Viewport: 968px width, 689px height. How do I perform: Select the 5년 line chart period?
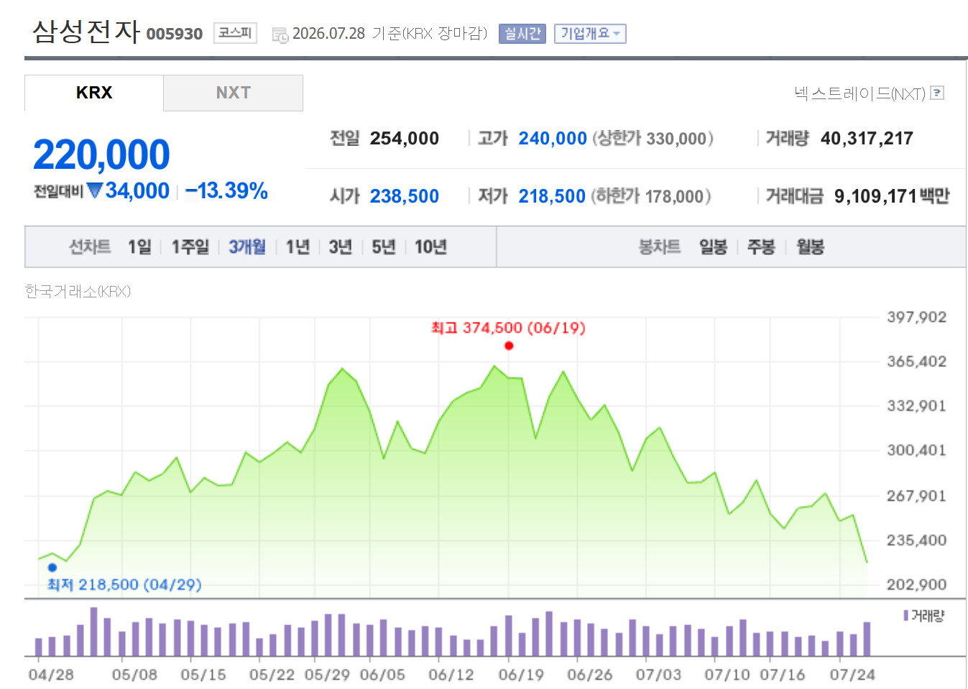coord(384,247)
